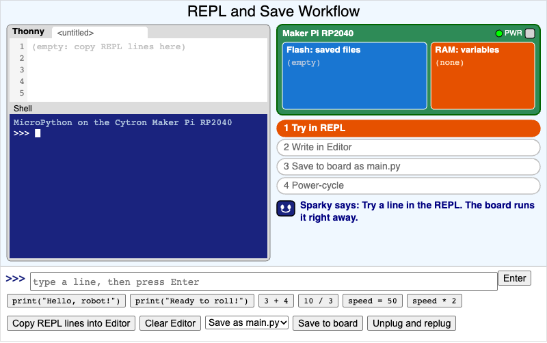Screen dimensions: 547x343
Task: Click the Sparky robot face icon
Action: [x=286, y=208]
